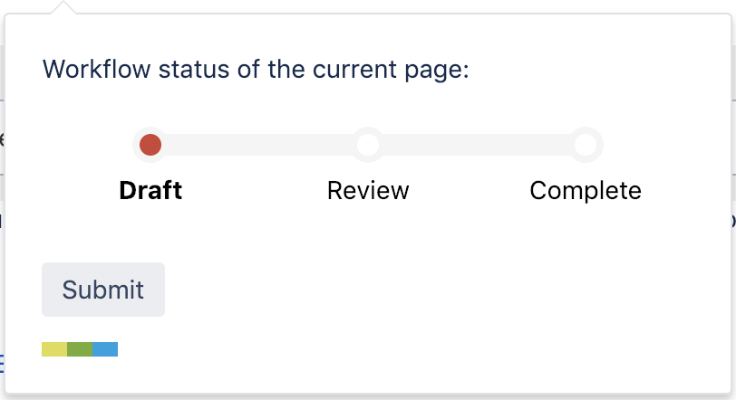Select the Review step circle

tap(368, 145)
